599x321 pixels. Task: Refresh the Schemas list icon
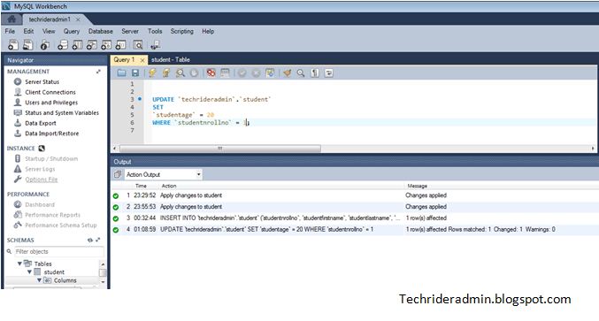point(89,240)
